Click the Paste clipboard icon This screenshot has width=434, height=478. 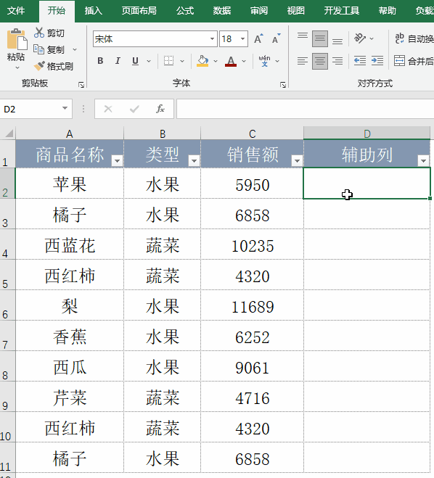click(17, 39)
